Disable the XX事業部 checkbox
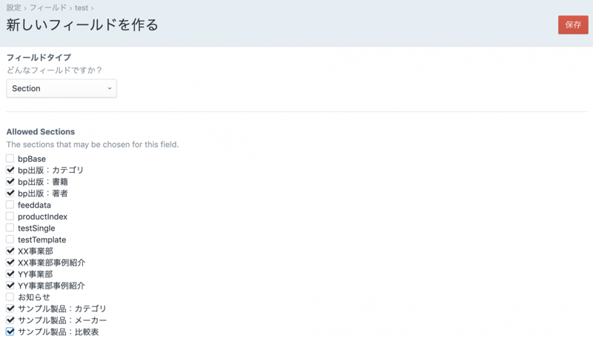The height and width of the screenshot is (339, 593). 10,251
